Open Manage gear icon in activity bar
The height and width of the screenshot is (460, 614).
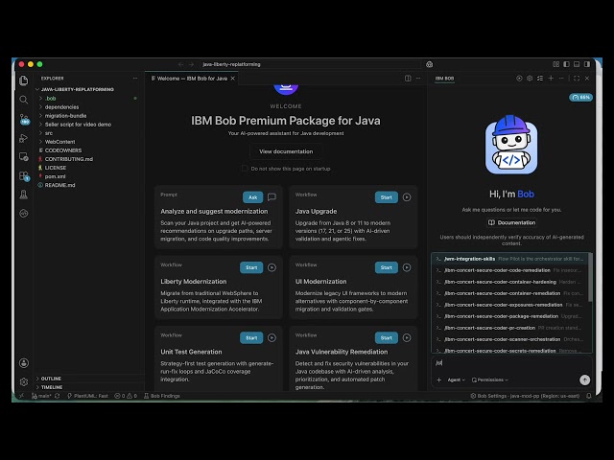tap(24, 381)
